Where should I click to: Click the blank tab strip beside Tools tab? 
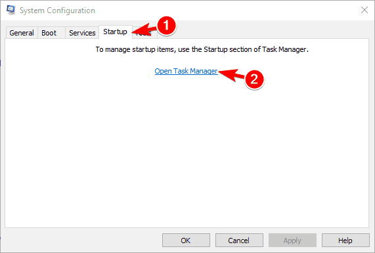click(x=263, y=32)
